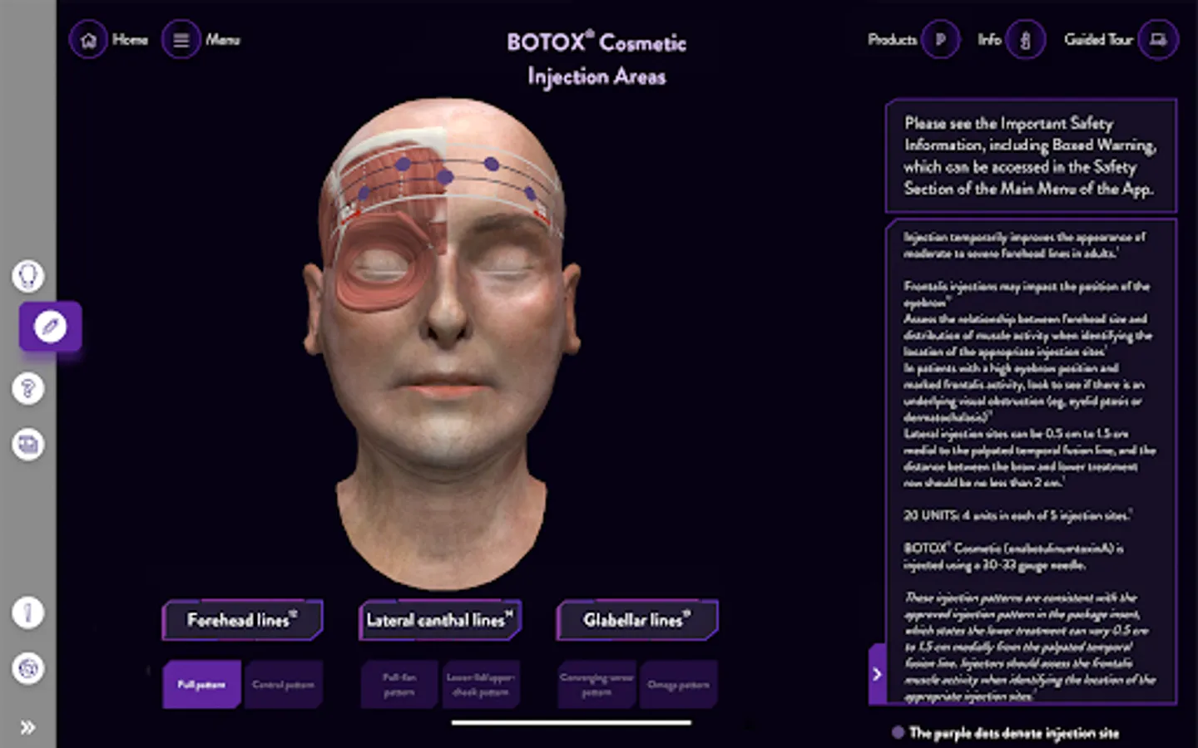
Task: Select the Lateral canthal lines category
Action: (440, 620)
